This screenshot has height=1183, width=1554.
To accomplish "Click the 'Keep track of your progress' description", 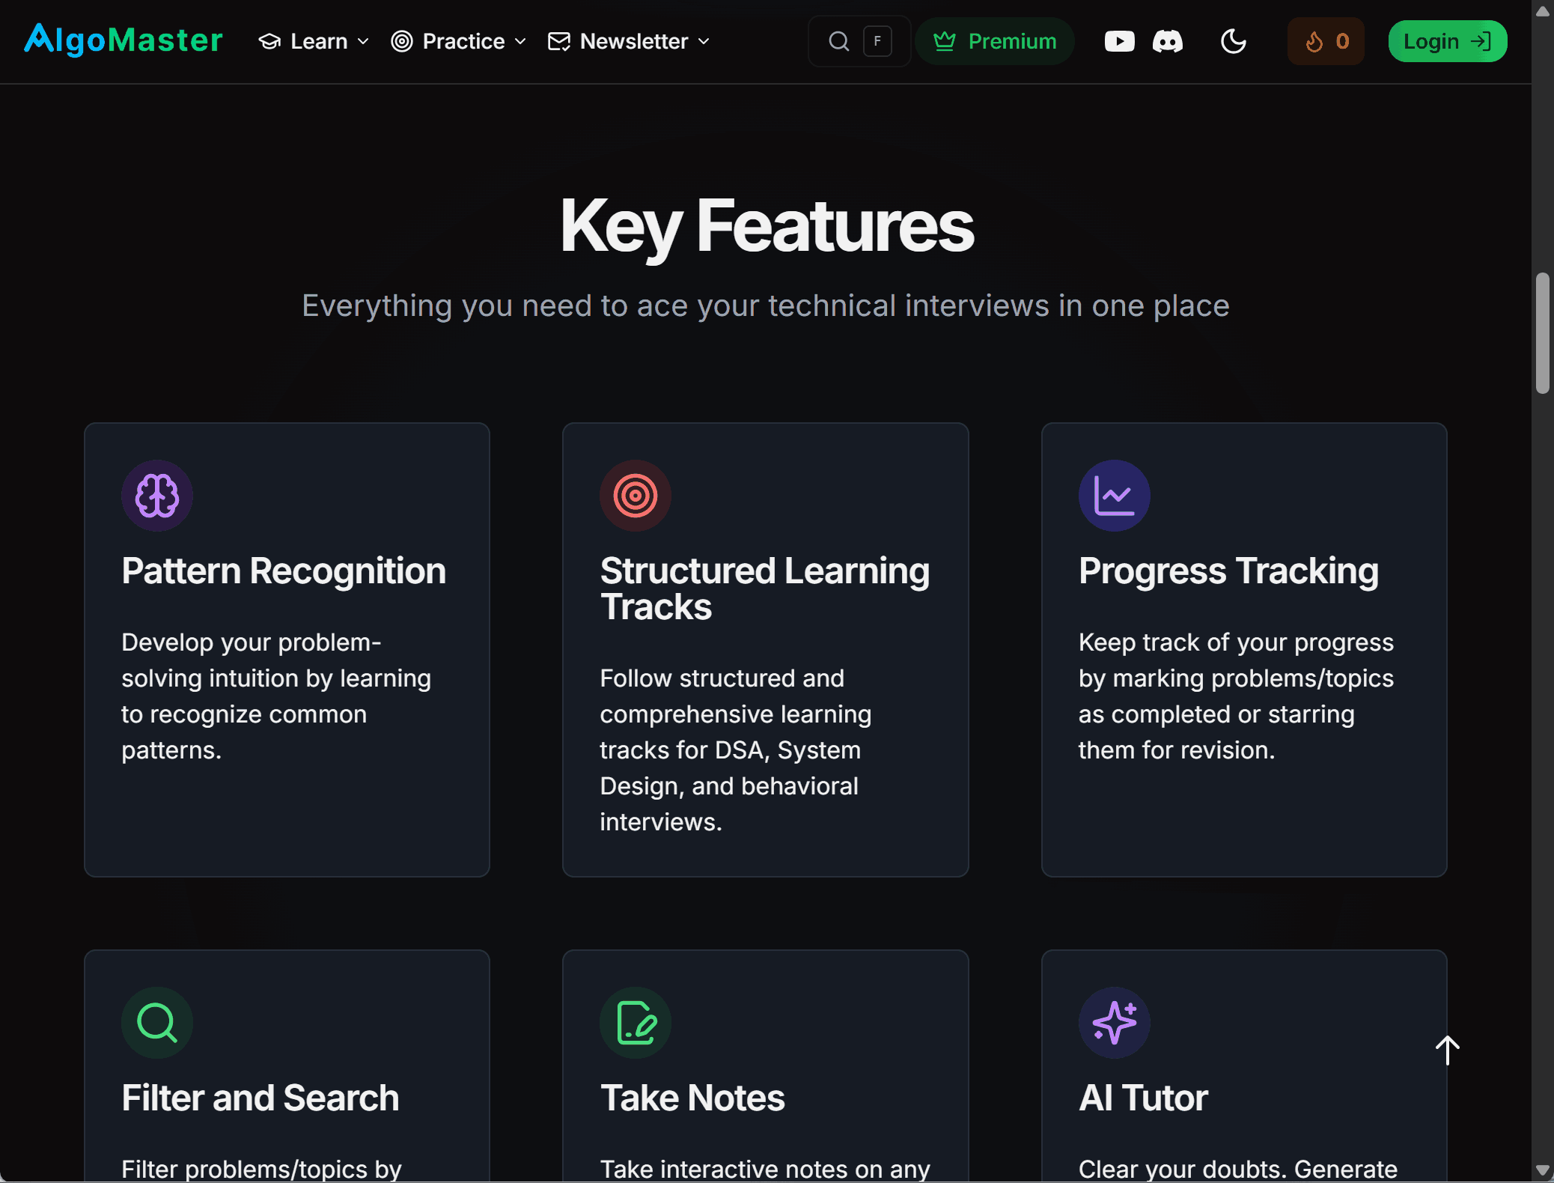I will [1236, 696].
